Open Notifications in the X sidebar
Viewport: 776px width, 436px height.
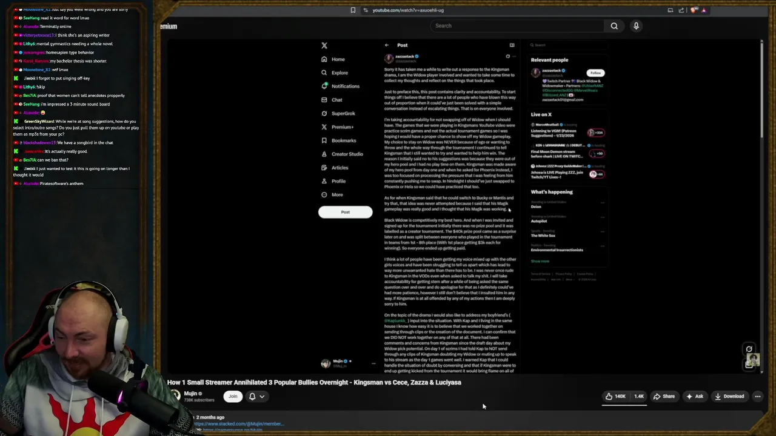tap(340, 86)
